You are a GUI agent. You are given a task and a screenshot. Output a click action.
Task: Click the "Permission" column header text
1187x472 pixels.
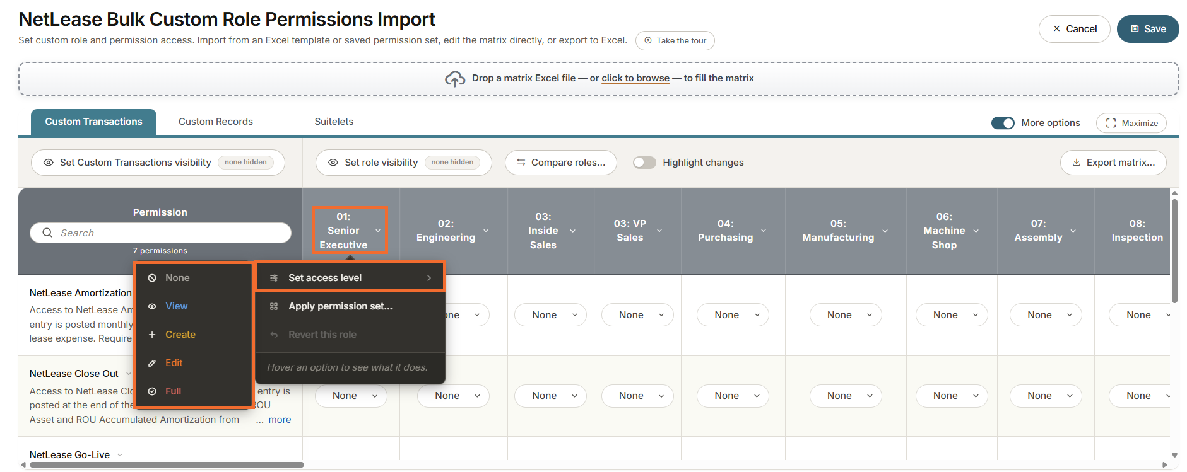160,212
